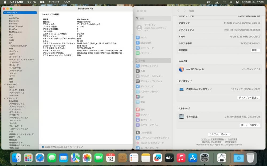
Task: Select スクリーンタイム in Settings sidebar
Action: click(153, 125)
